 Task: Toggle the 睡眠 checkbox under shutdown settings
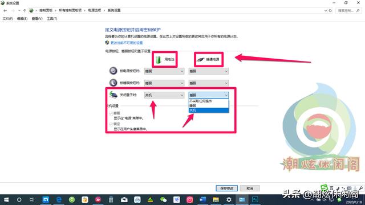pos(111,113)
